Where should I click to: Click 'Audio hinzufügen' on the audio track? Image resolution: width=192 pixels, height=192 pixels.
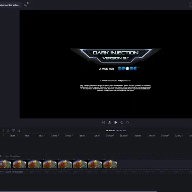14,172
